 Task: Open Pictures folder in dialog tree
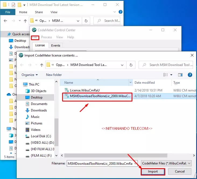[x=36, y=123]
